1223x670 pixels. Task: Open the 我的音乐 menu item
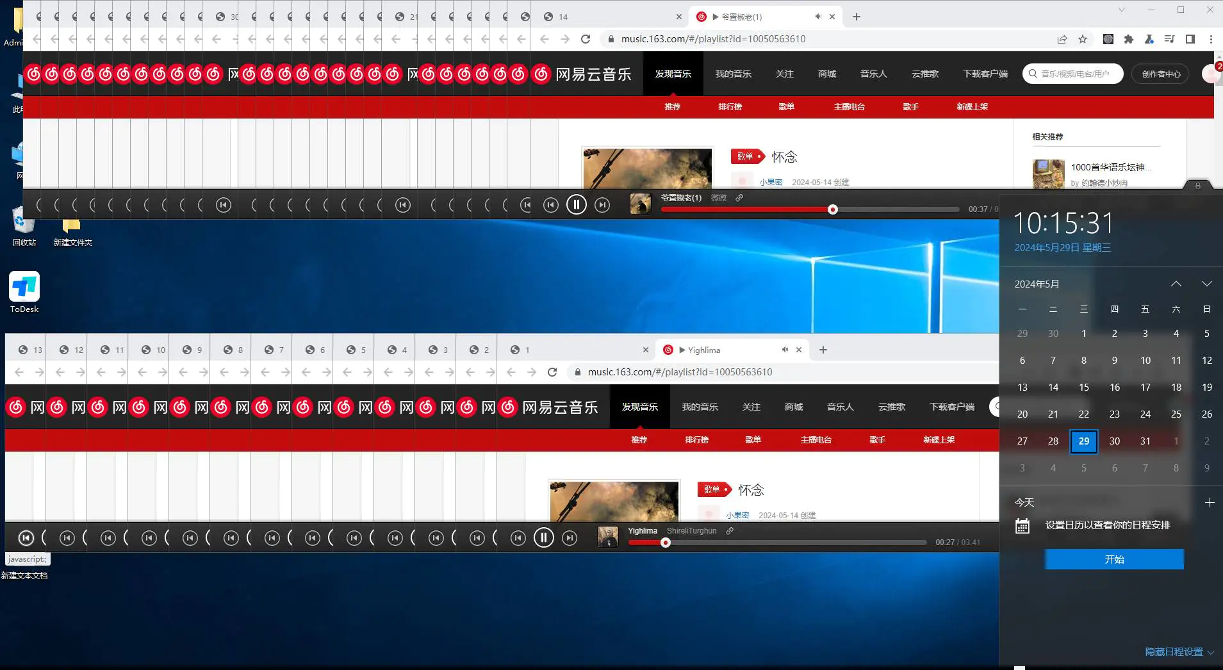(x=732, y=74)
